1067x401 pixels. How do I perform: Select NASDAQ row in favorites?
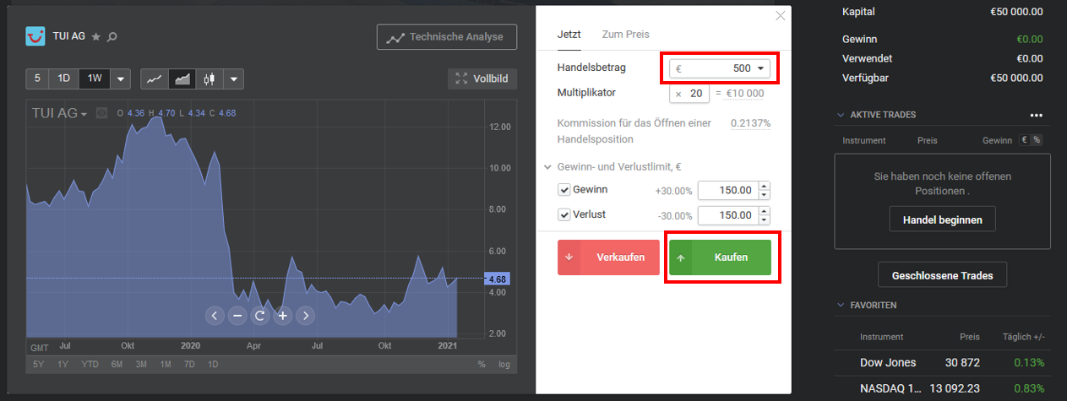[942, 389]
